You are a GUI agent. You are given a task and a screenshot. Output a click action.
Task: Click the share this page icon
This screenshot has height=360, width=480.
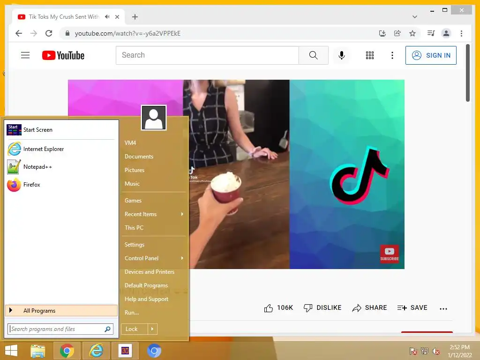(x=397, y=33)
